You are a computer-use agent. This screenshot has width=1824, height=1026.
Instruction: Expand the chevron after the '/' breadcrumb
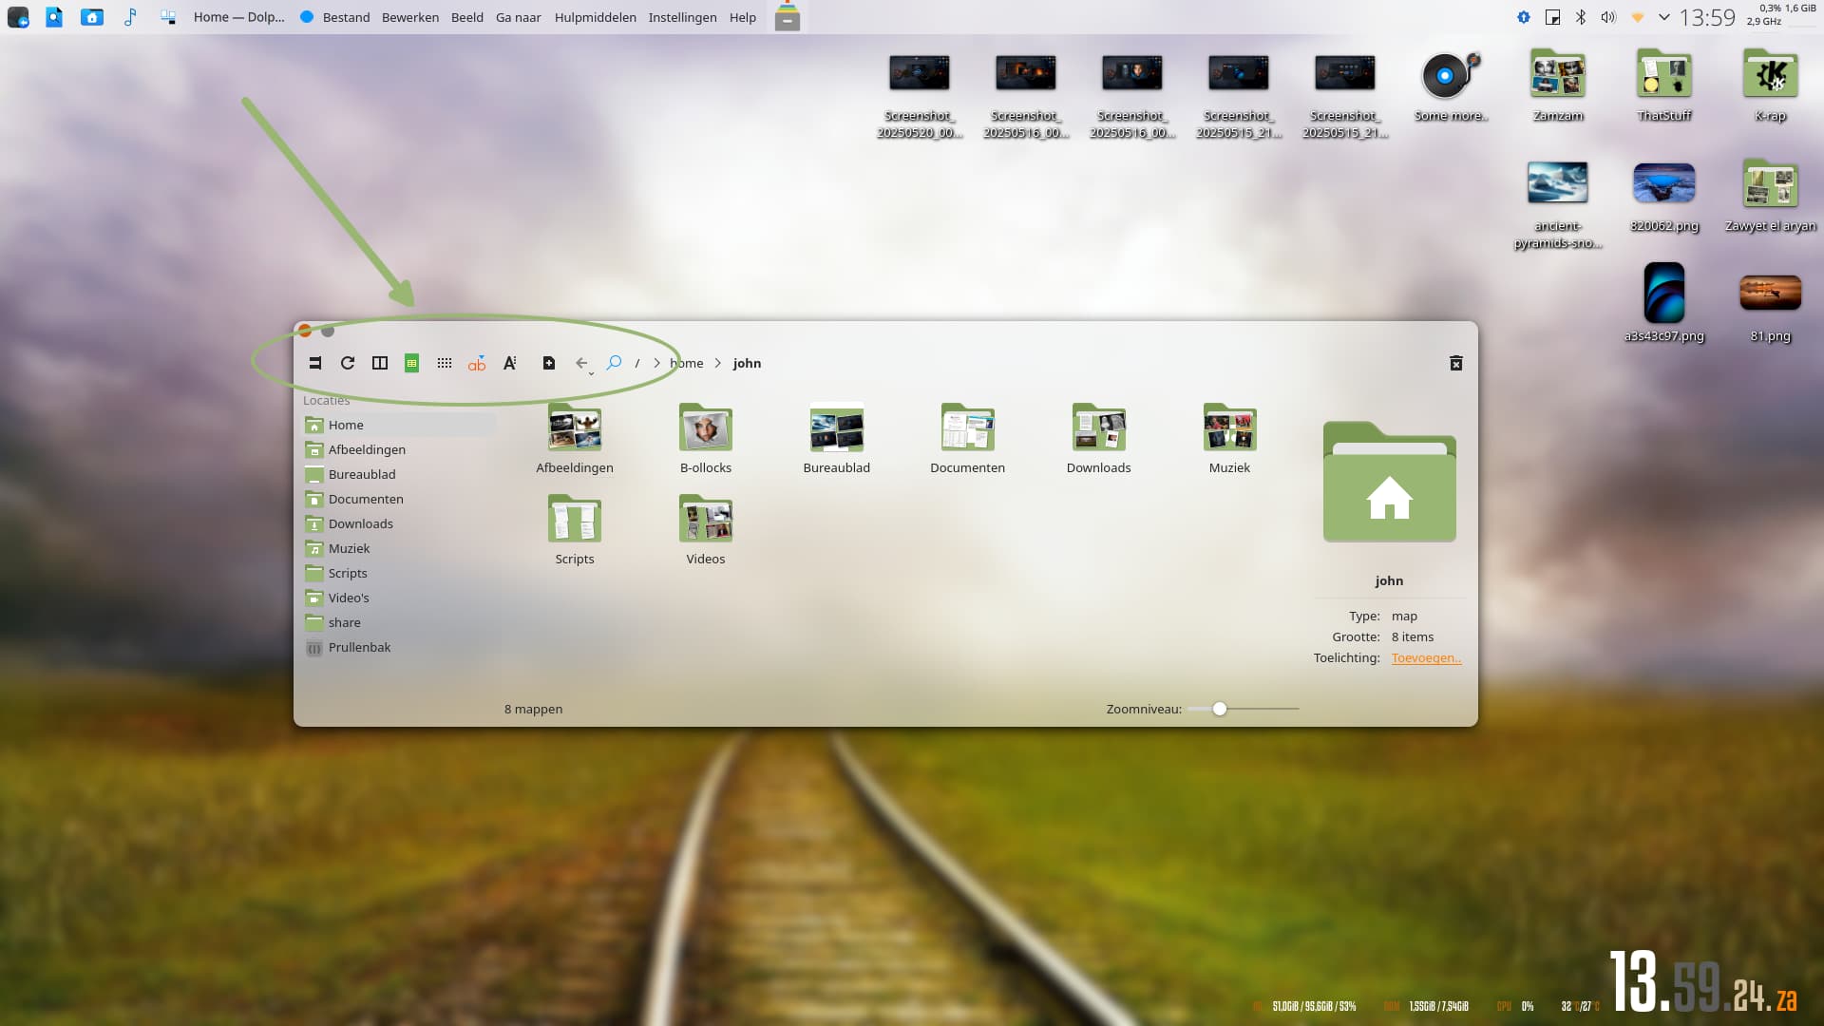656,363
